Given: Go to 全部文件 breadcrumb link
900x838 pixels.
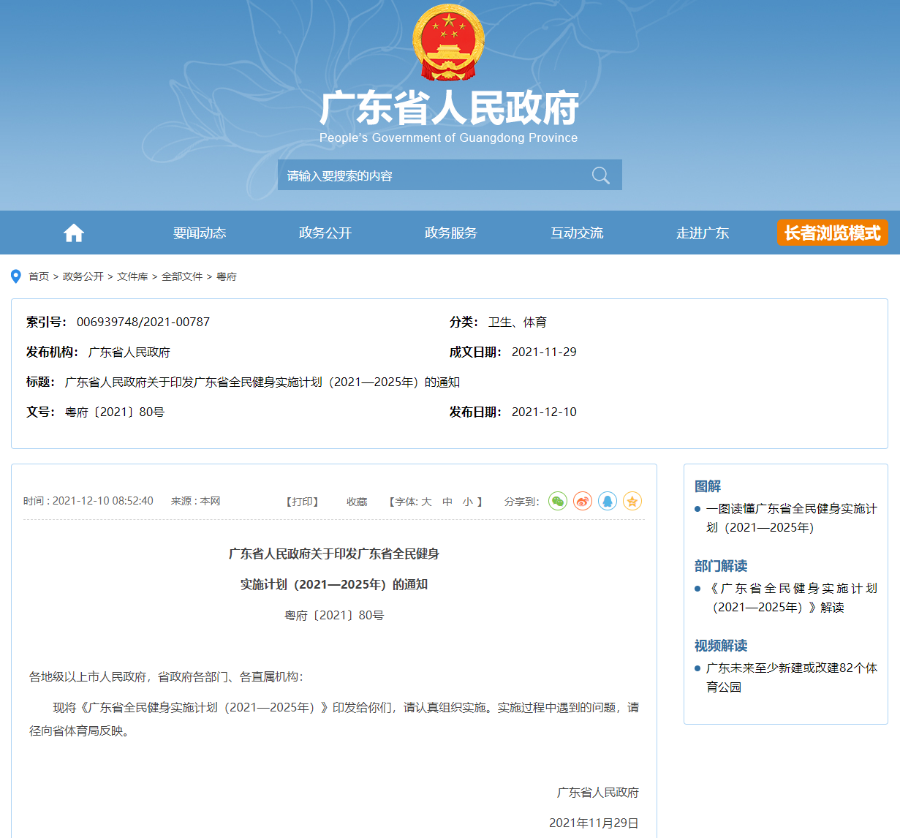Looking at the screenshot, I should click(182, 276).
